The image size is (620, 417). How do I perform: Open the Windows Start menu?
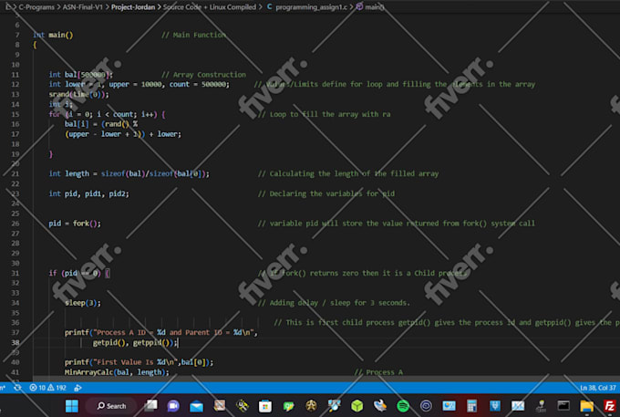(x=71, y=406)
